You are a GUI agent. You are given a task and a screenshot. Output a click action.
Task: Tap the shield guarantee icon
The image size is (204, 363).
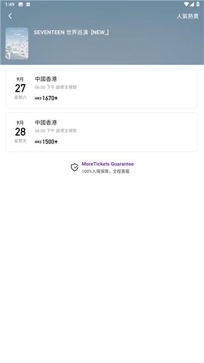pyautogui.click(x=74, y=167)
